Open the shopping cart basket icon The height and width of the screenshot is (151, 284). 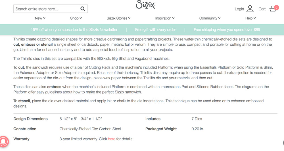(x=273, y=9)
